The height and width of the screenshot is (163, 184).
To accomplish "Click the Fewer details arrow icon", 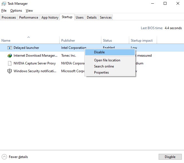I will tap(4, 157).
